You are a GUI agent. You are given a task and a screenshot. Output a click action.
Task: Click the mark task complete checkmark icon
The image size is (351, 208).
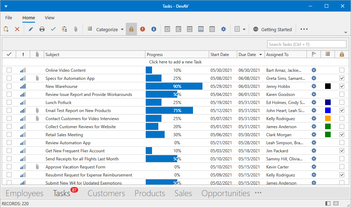(53, 29)
